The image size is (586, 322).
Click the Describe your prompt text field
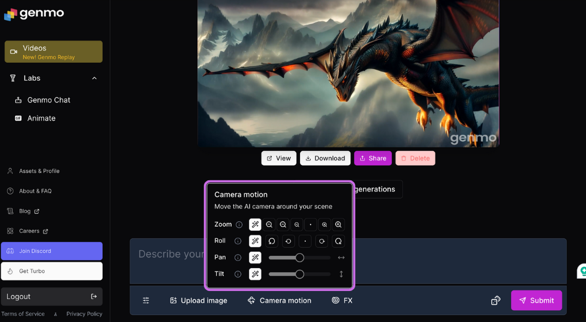[x=348, y=261]
